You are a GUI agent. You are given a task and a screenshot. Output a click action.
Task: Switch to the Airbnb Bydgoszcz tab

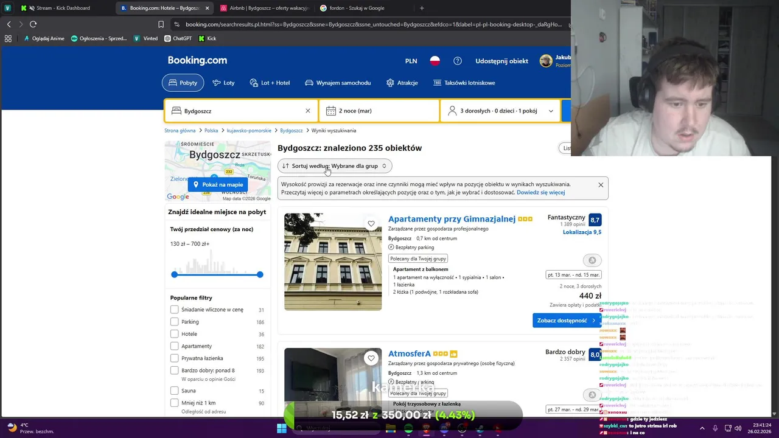(x=265, y=8)
